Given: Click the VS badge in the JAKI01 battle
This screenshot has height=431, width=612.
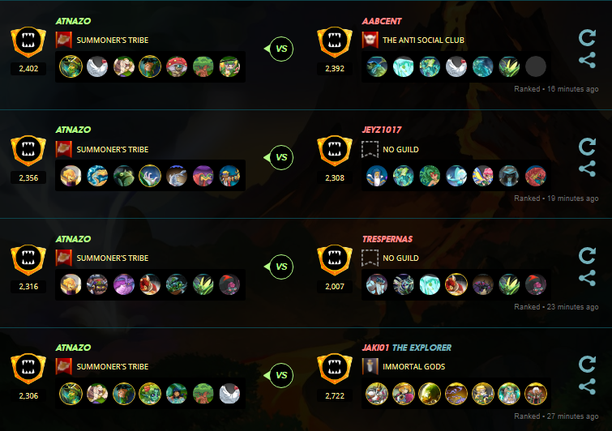Looking at the screenshot, I should 281,375.
